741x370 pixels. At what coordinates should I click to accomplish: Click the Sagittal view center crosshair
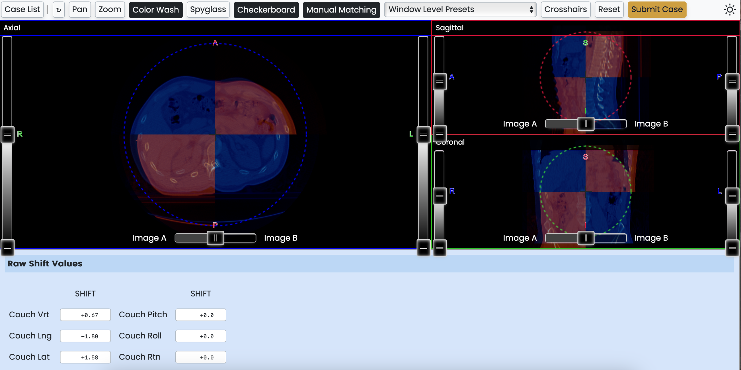pyautogui.click(x=586, y=77)
